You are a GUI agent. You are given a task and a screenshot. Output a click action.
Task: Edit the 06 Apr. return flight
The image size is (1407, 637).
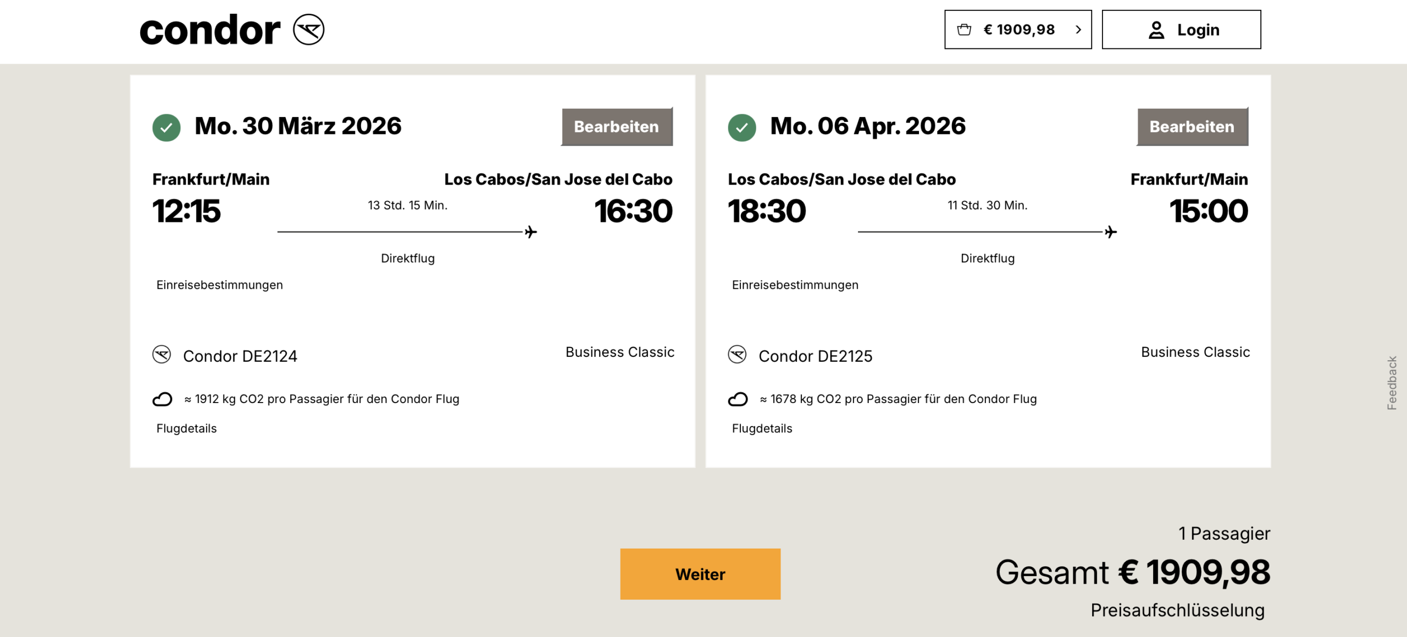pyautogui.click(x=1192, y=127)
